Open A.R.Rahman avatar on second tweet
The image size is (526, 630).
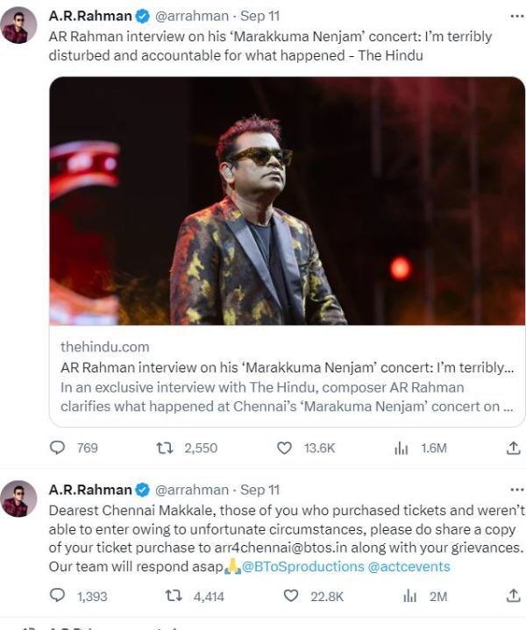tap(18, 499)
